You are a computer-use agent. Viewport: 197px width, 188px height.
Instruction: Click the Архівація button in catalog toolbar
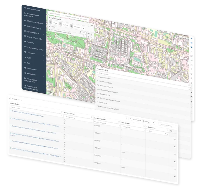(x=146, y=121)
